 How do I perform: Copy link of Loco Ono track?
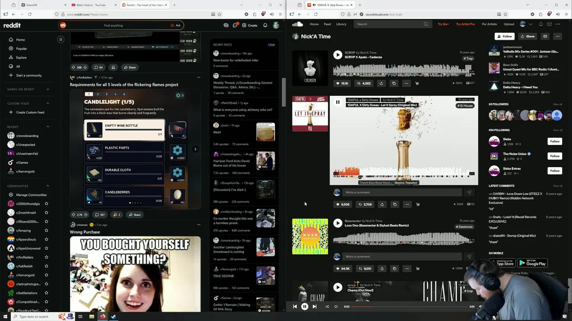395,268
